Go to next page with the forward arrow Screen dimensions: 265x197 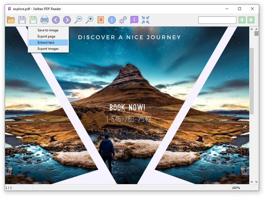coord(67,20)
